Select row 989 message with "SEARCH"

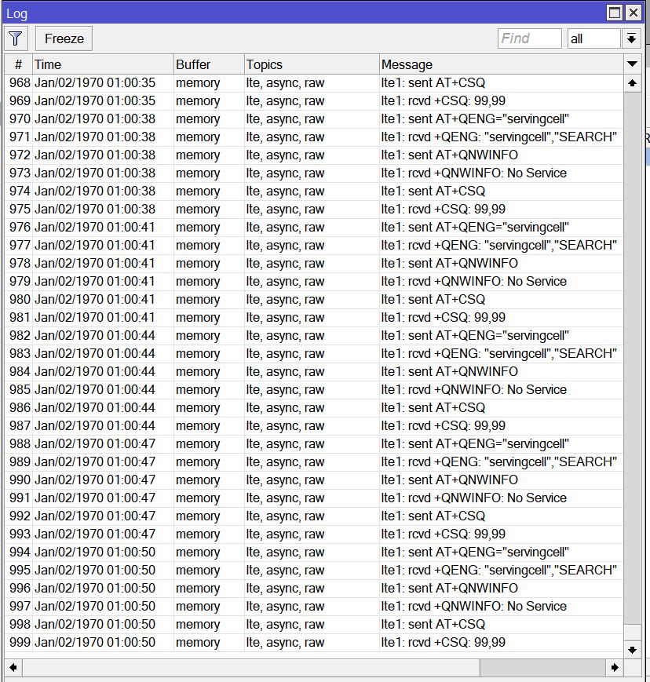coord(499,462)
